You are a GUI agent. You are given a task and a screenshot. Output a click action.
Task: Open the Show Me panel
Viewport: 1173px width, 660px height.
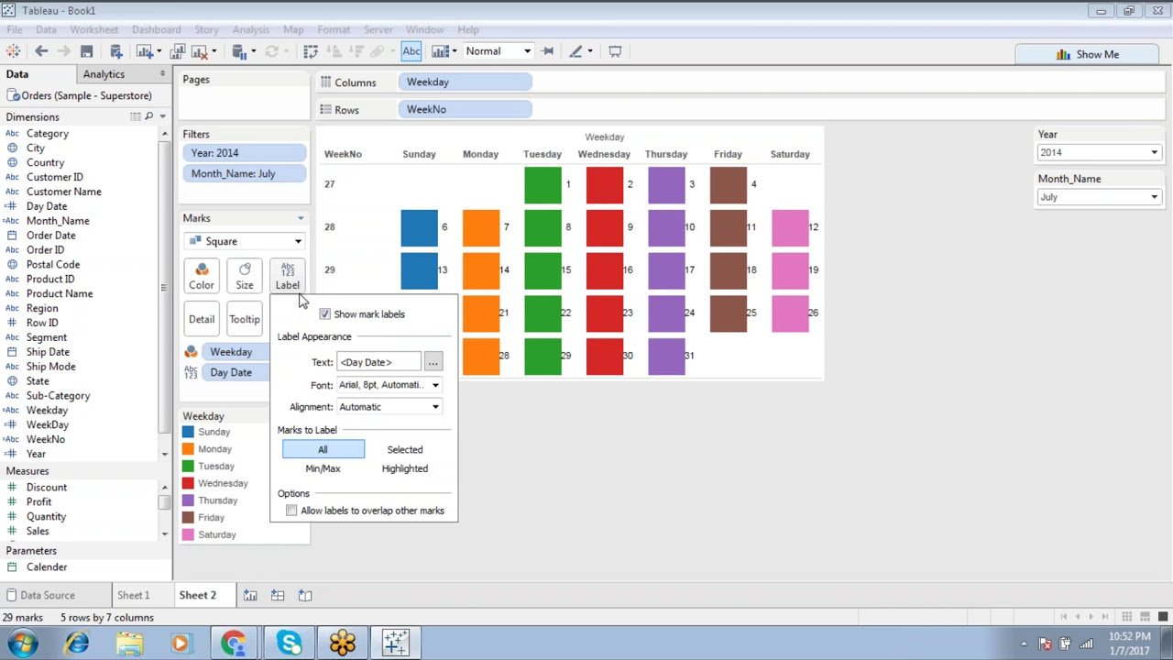point(1088,54)
